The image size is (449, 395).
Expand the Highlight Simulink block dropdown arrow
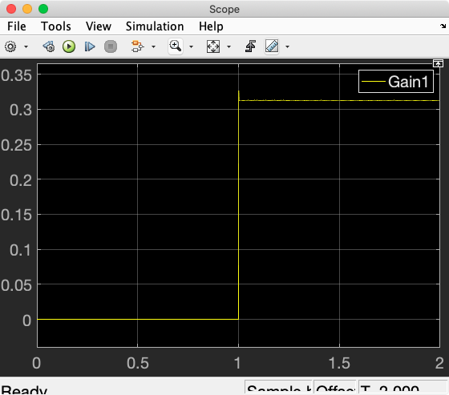[153, 46]
